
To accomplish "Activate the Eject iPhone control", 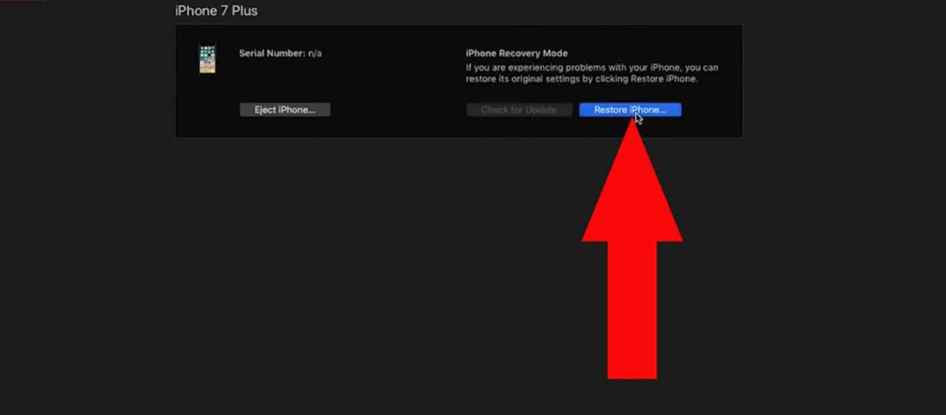I will point(284,109).
